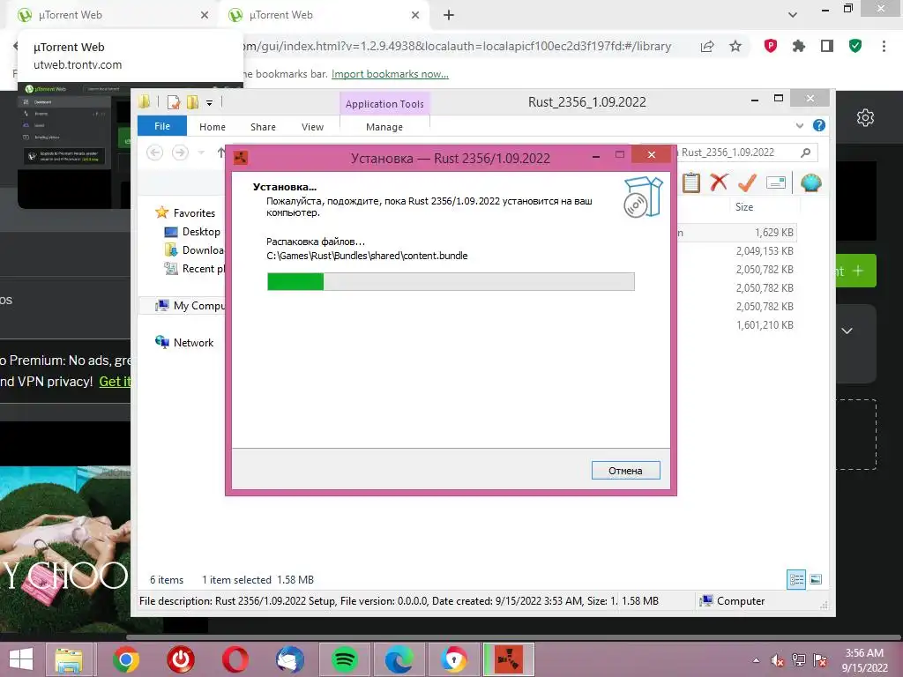Select My Computer in navigation pane
The width and height of the screenshot is (903, 677).
(x=190, y=306)
